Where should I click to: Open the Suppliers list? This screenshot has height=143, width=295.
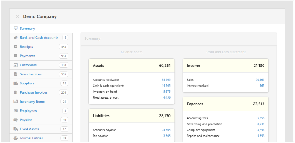[27, 83]
